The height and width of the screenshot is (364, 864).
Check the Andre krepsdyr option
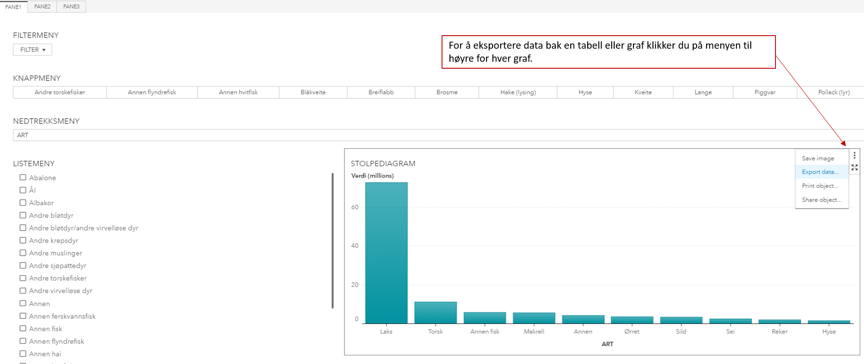click(x=23, y=240)
